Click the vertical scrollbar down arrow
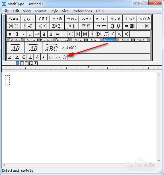This screenshot has width=164, height=175. tap(159, 160)
